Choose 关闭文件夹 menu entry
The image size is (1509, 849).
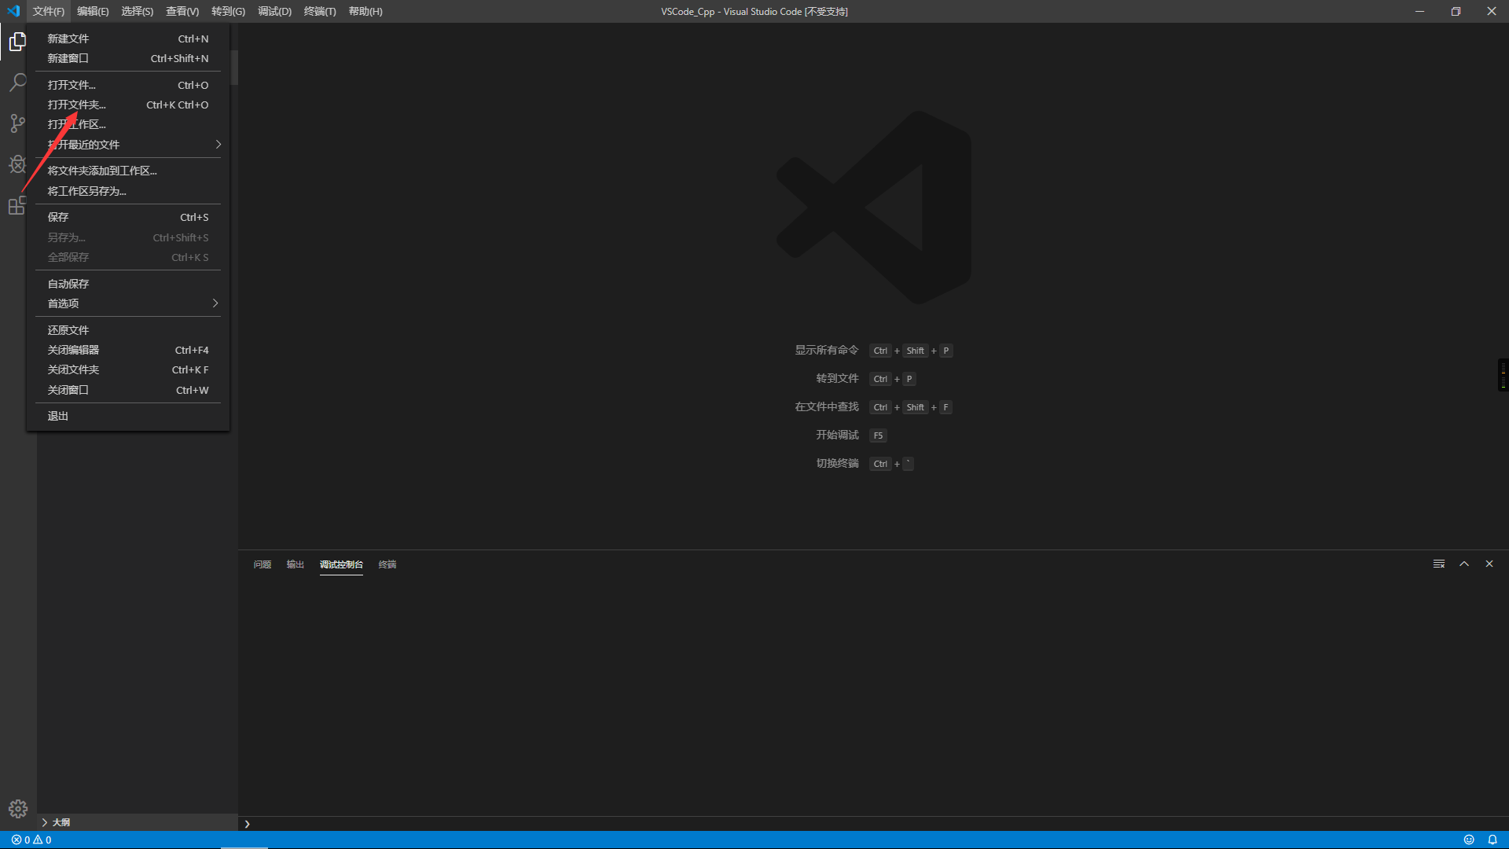coord(128,369)
